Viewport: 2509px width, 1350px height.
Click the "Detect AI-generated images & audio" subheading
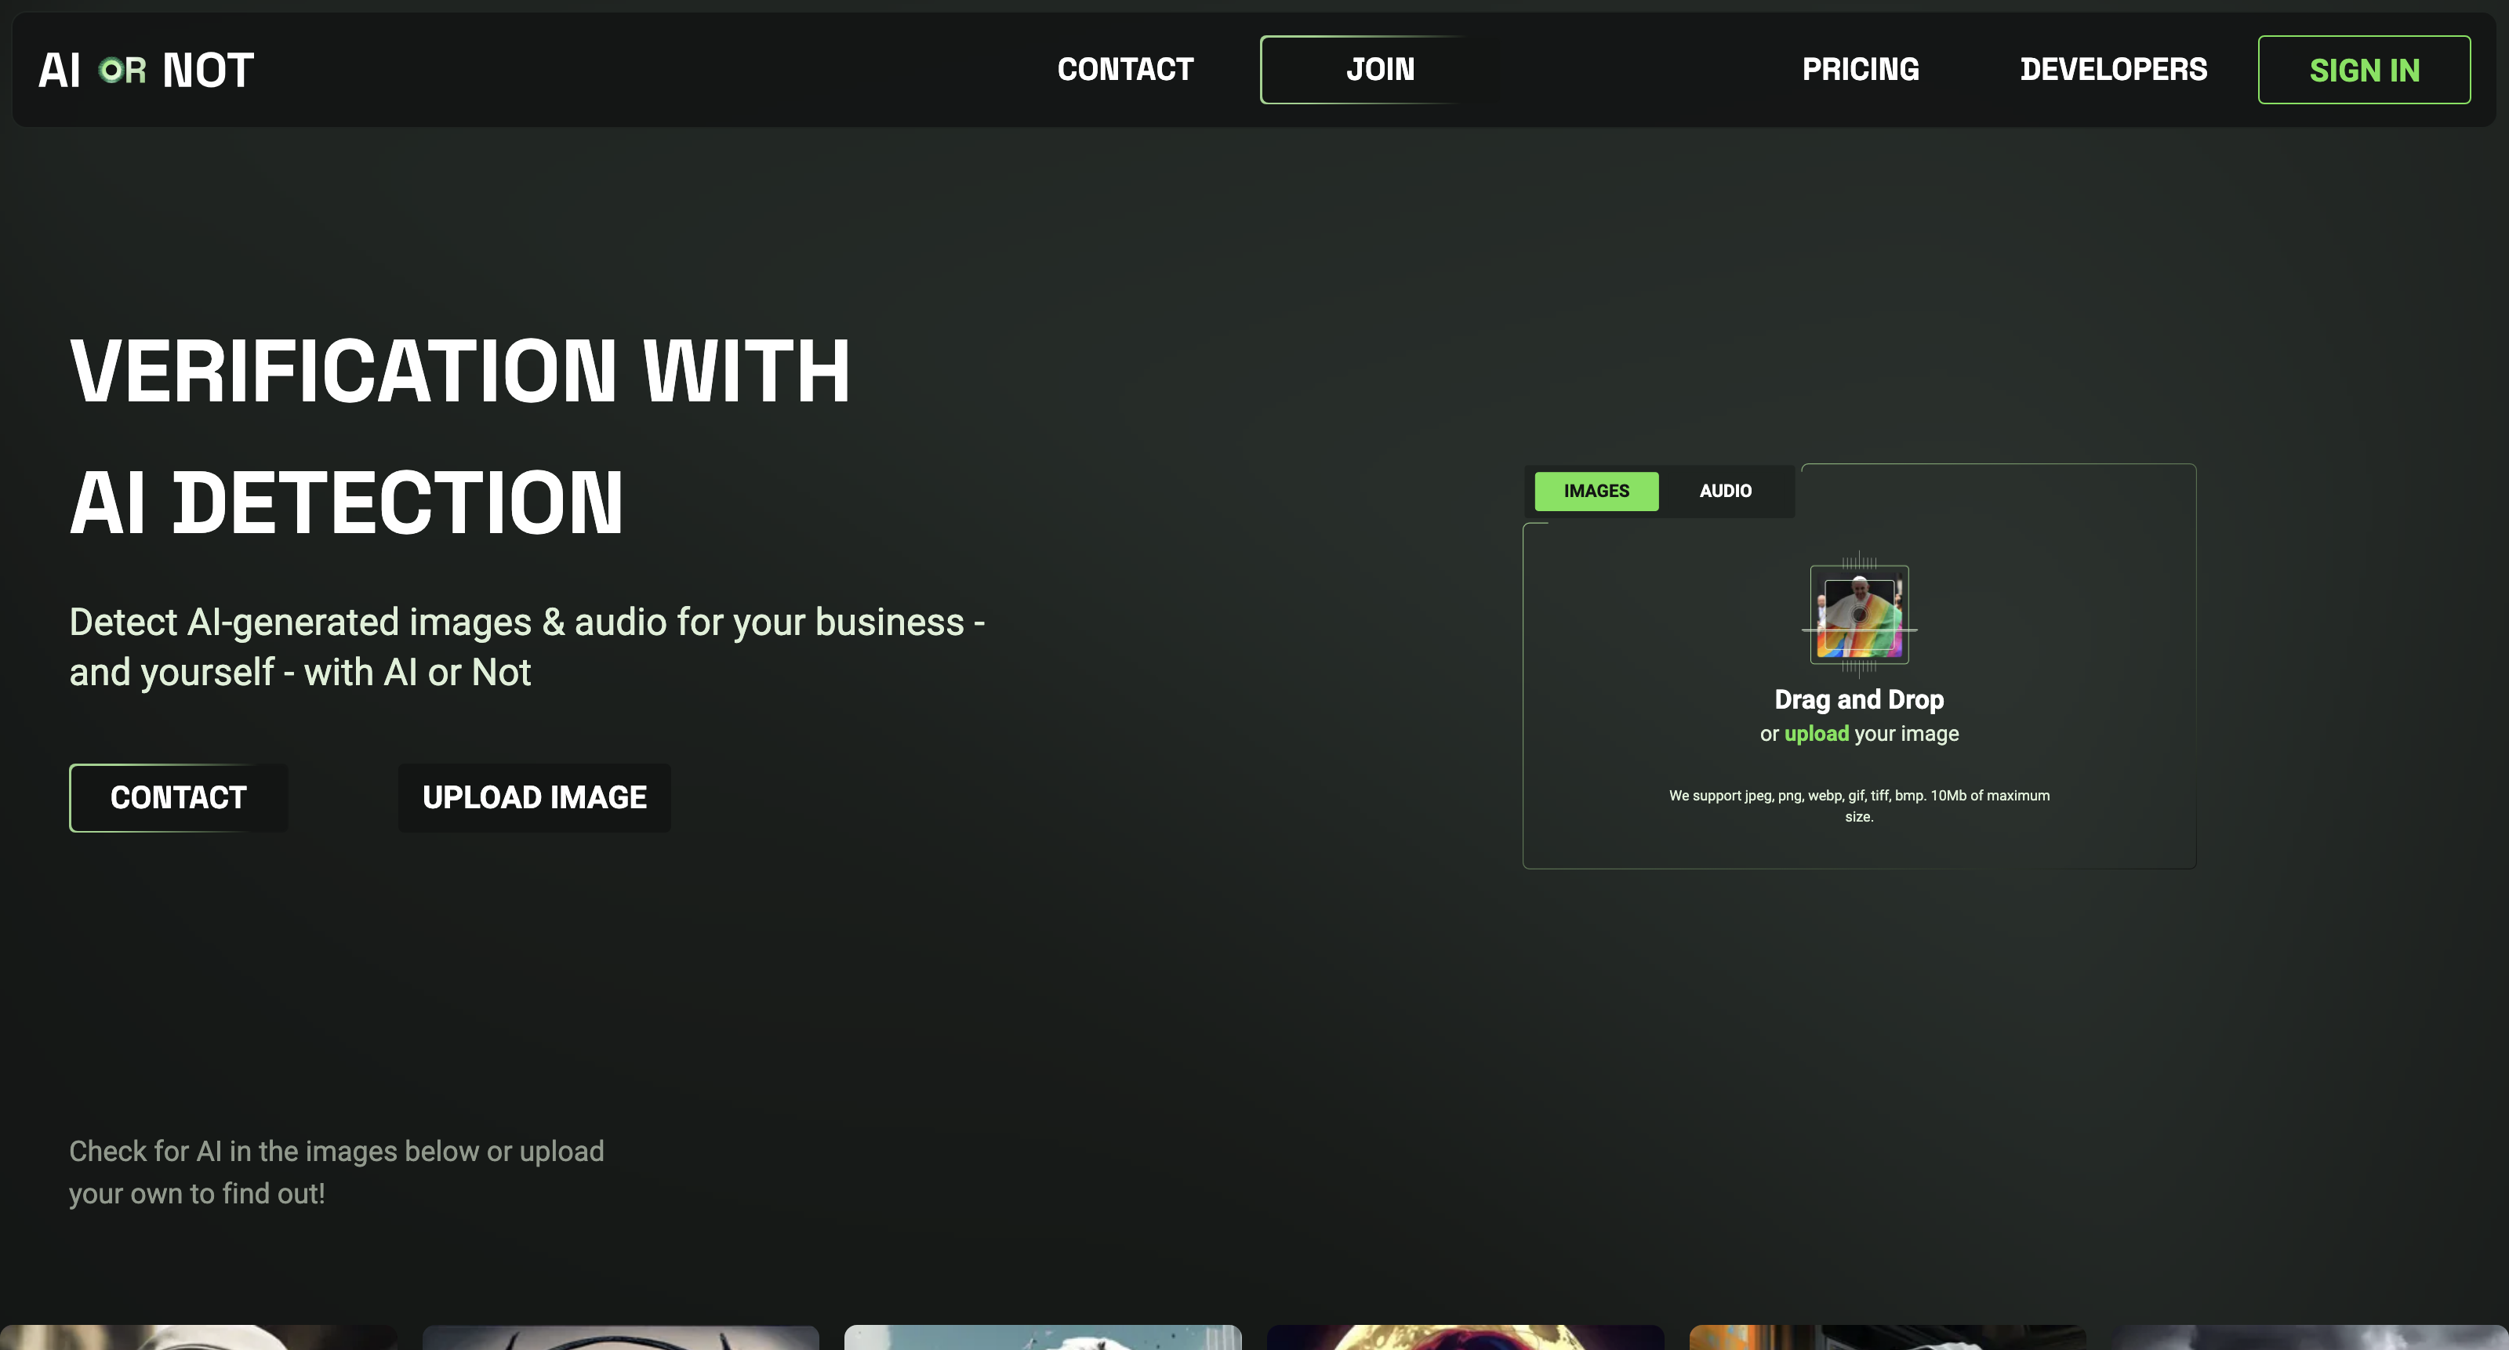[x=527, y=647]
